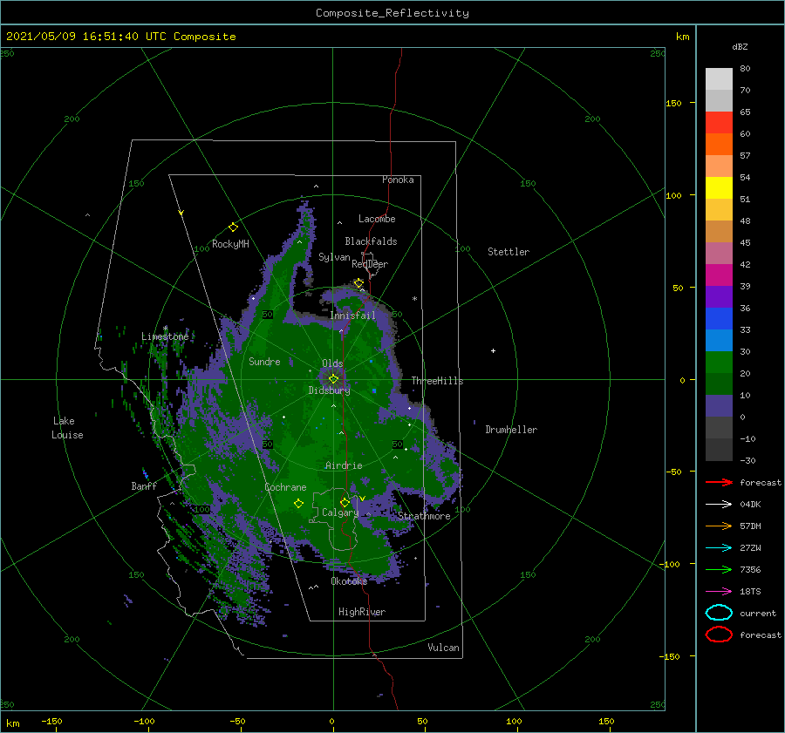
Task: Click the Innisfail label
Action: point(352,316)
